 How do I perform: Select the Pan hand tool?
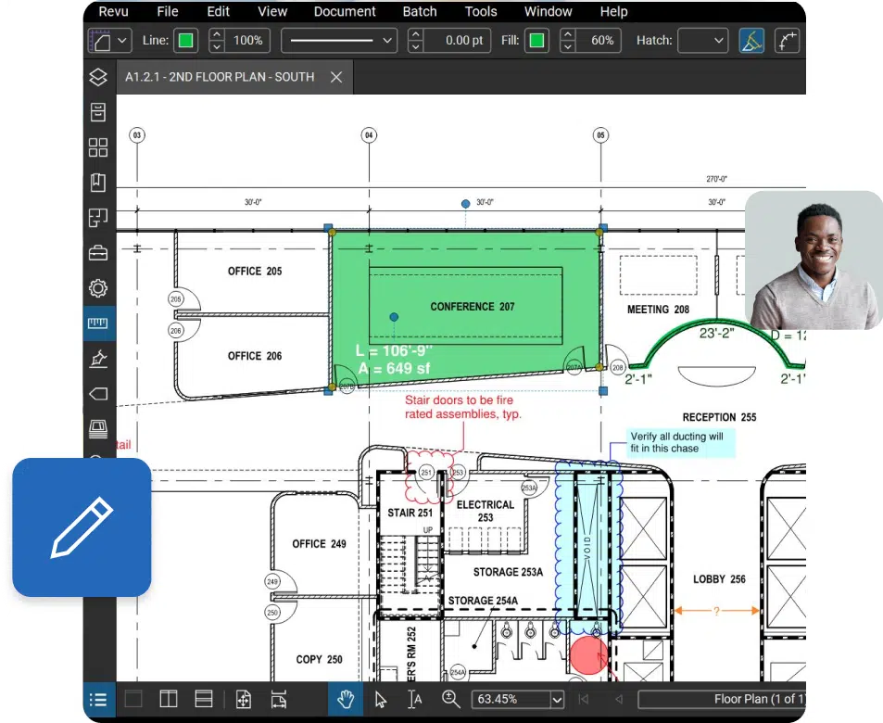[x=346, y=699]
